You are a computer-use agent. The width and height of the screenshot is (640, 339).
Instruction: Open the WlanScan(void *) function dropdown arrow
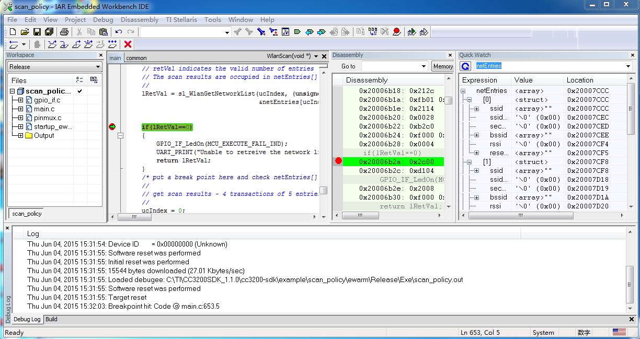(315, 56)
